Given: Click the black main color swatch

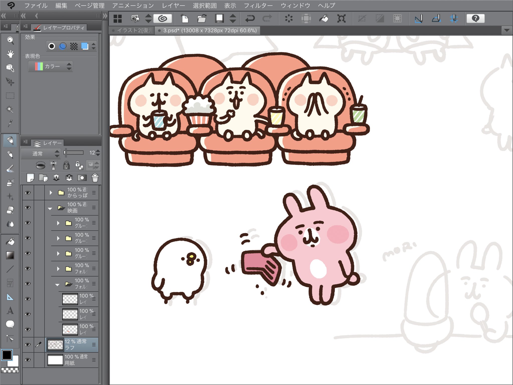Looking at the screenshot, I should tap(7, 355).
